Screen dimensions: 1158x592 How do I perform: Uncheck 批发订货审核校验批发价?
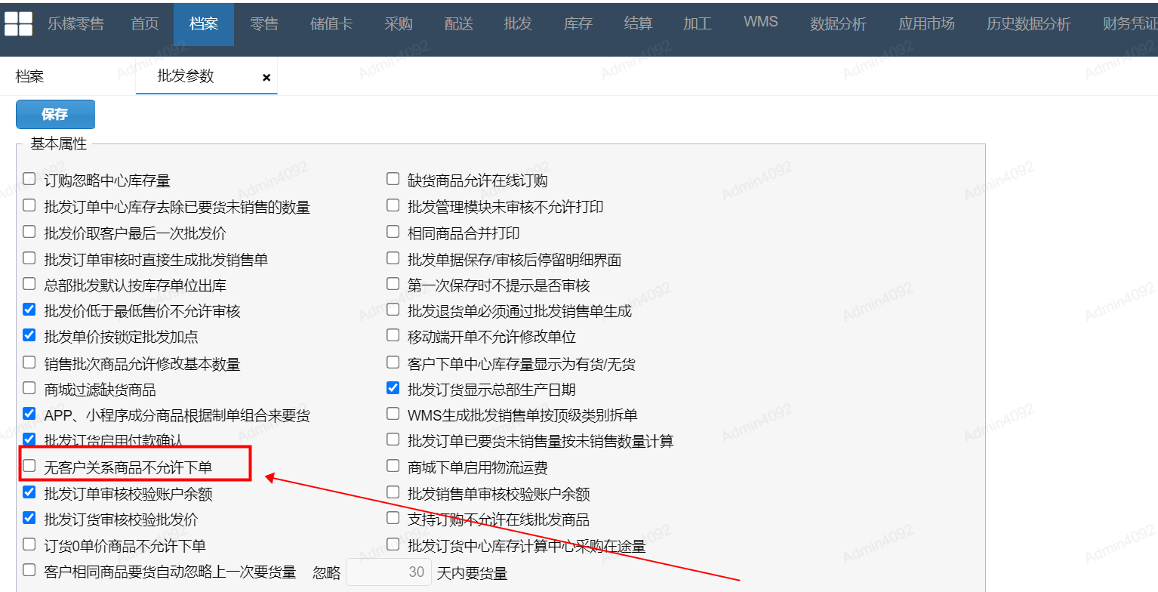pos(29,518)
